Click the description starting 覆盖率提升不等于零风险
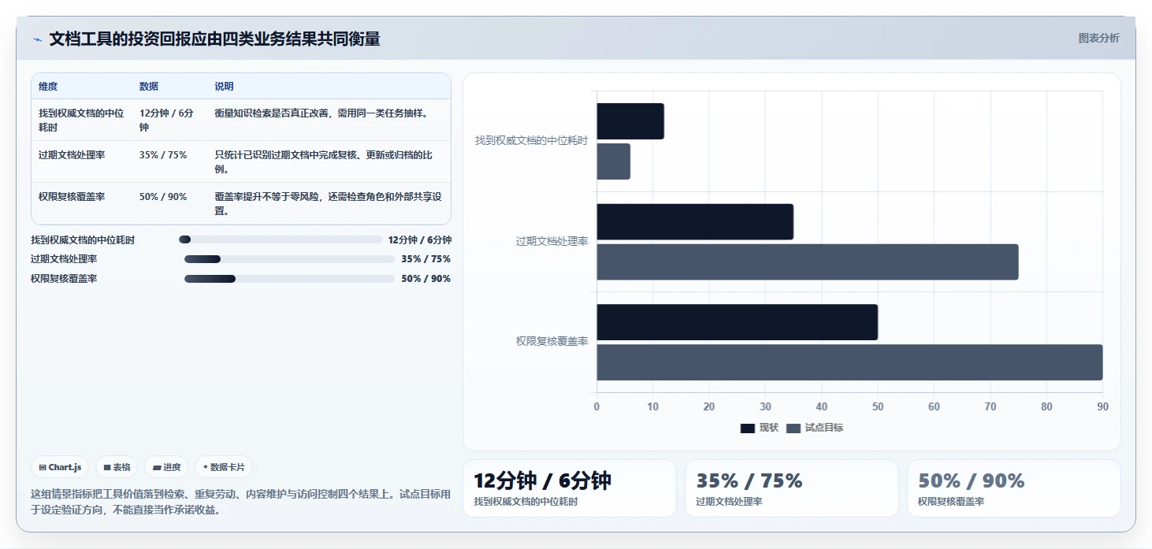 pyautogui.click(x=327, y=204)
